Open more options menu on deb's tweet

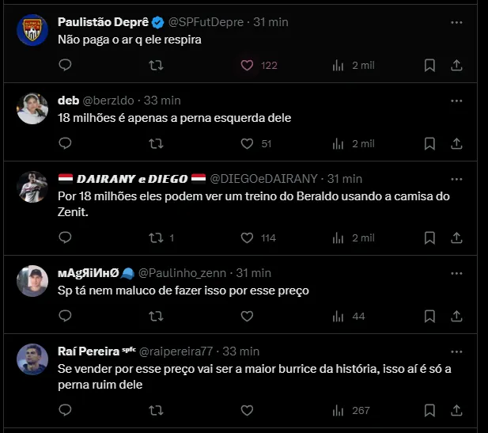456,101
